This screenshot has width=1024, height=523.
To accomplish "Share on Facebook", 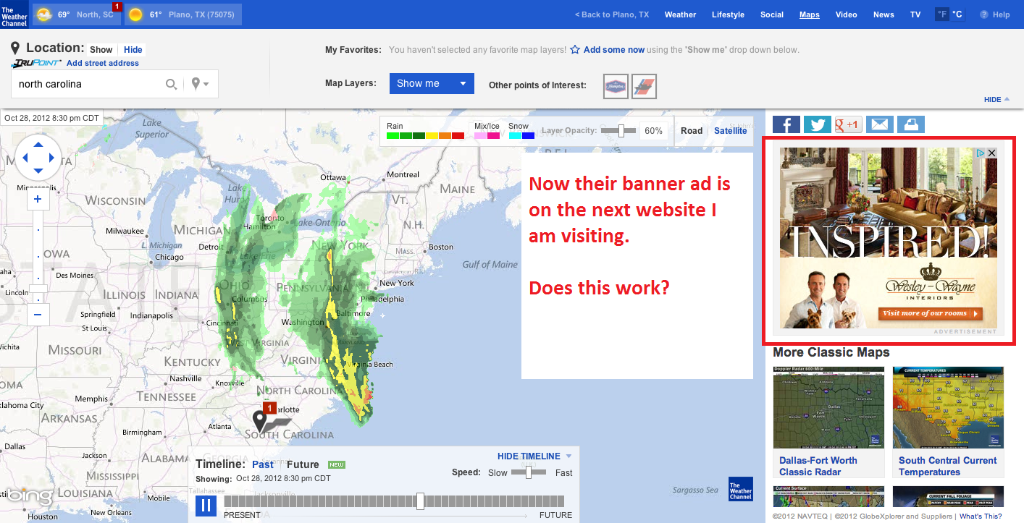I will point(786,124).
